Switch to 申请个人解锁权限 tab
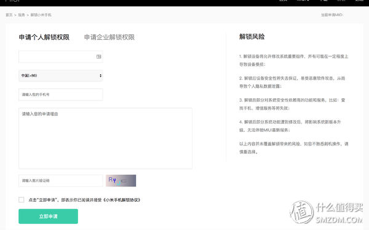This screenshot has height=230, width=369. 44,37
